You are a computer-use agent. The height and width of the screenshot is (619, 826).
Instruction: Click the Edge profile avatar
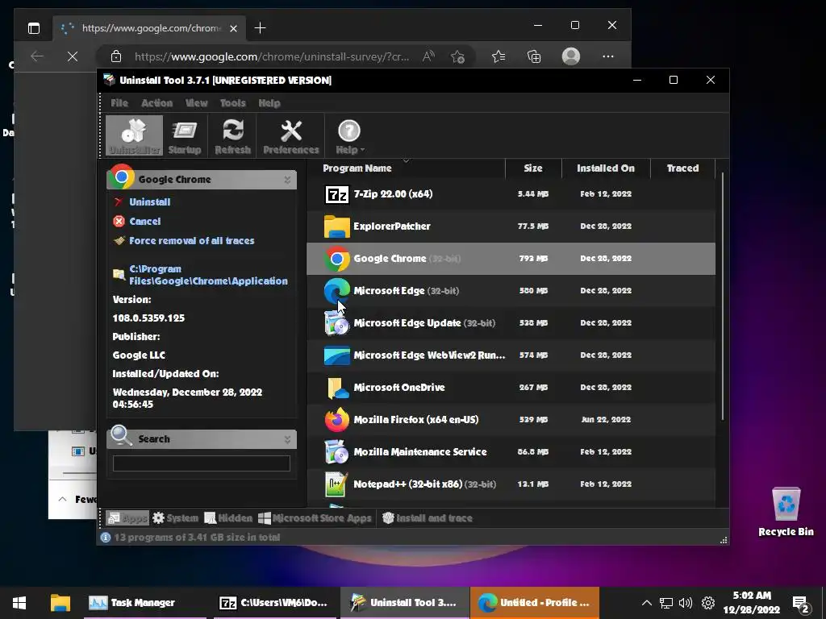[x=571, y=56]
